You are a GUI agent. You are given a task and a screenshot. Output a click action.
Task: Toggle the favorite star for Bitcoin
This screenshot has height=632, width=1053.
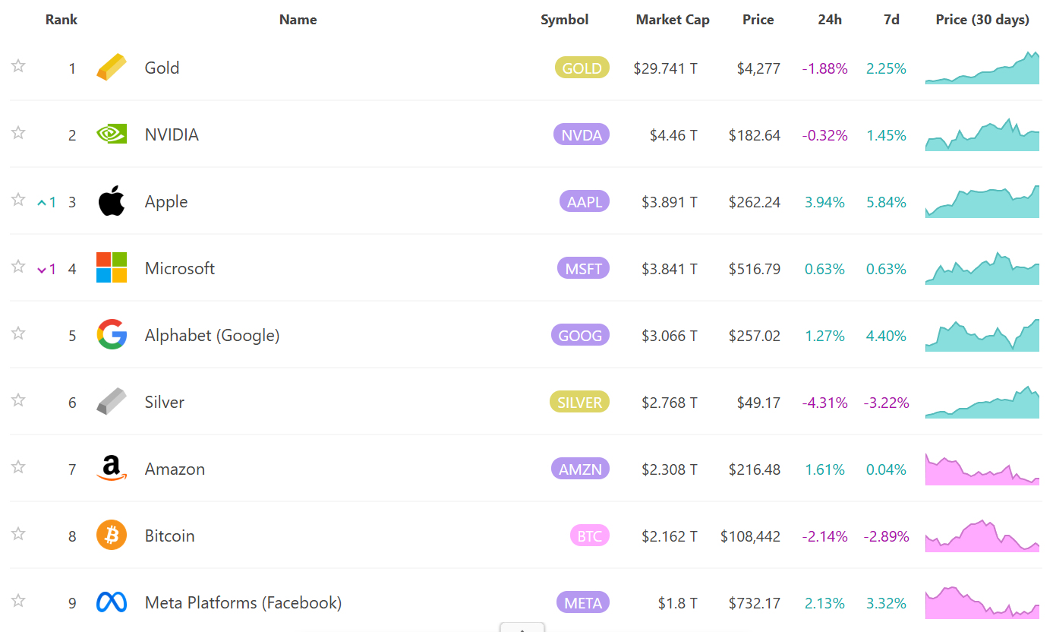coord(17,535)
